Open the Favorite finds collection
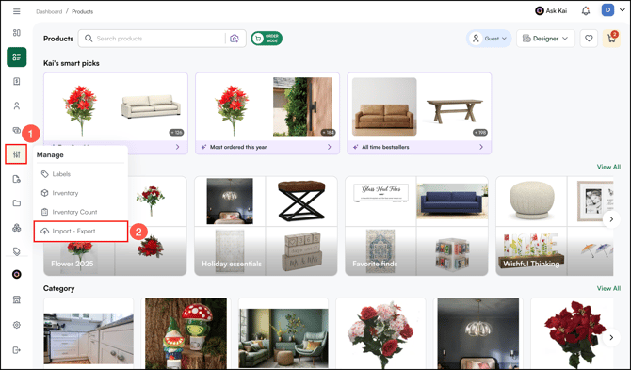The image size is (631, 370). [x=416, y=226]
